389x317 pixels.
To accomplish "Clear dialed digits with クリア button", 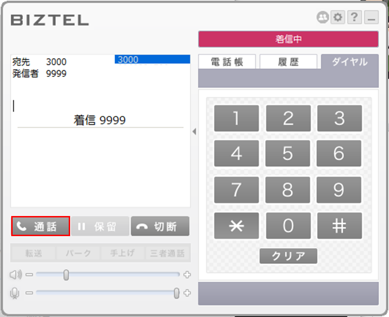I will click(288, 256).
